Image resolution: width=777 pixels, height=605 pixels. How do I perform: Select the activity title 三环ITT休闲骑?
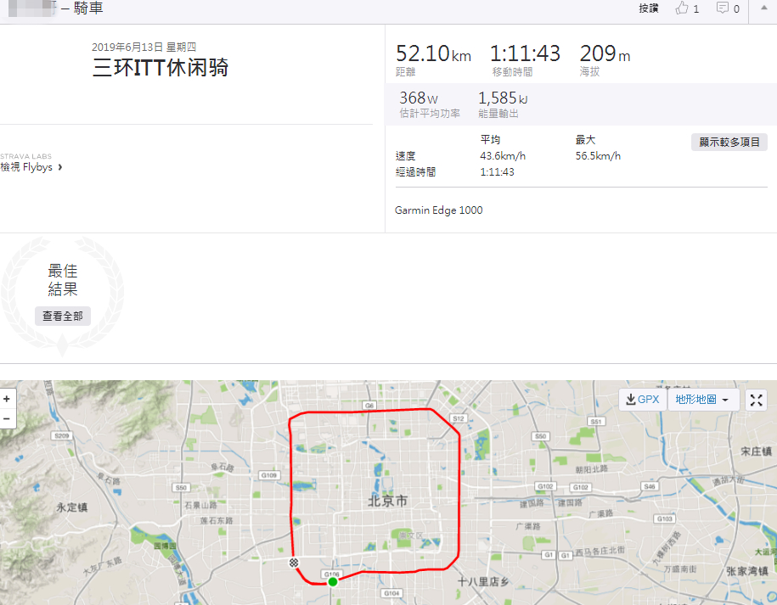pyautogui.click(x=160, y=67)
